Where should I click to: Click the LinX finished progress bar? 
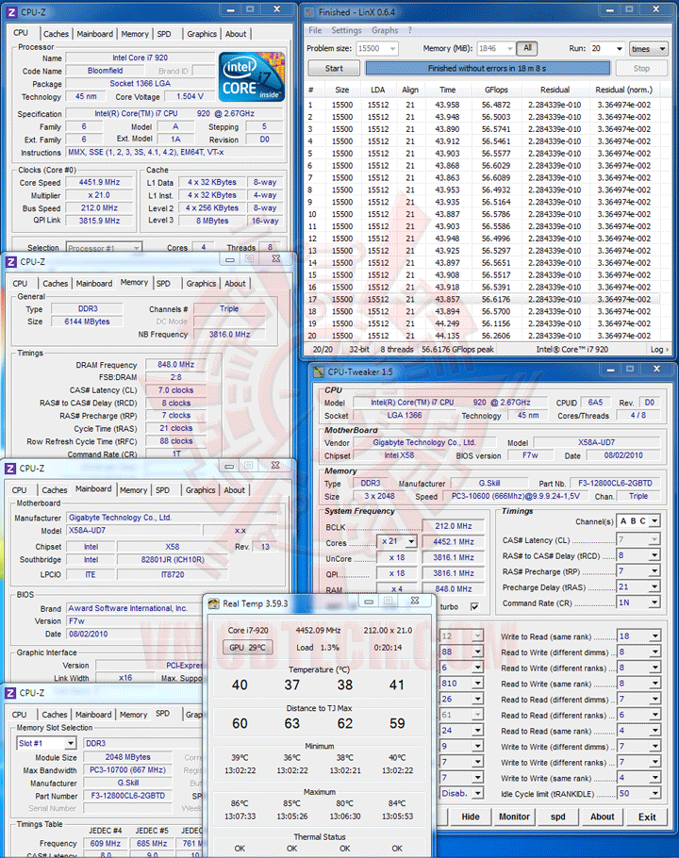[488, 69]
